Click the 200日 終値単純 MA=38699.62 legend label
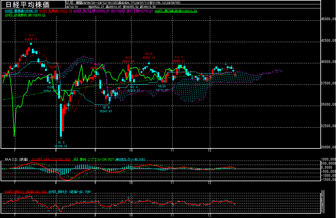The height and width of the screenshot is (218, 336). click(x=25, y=15)
